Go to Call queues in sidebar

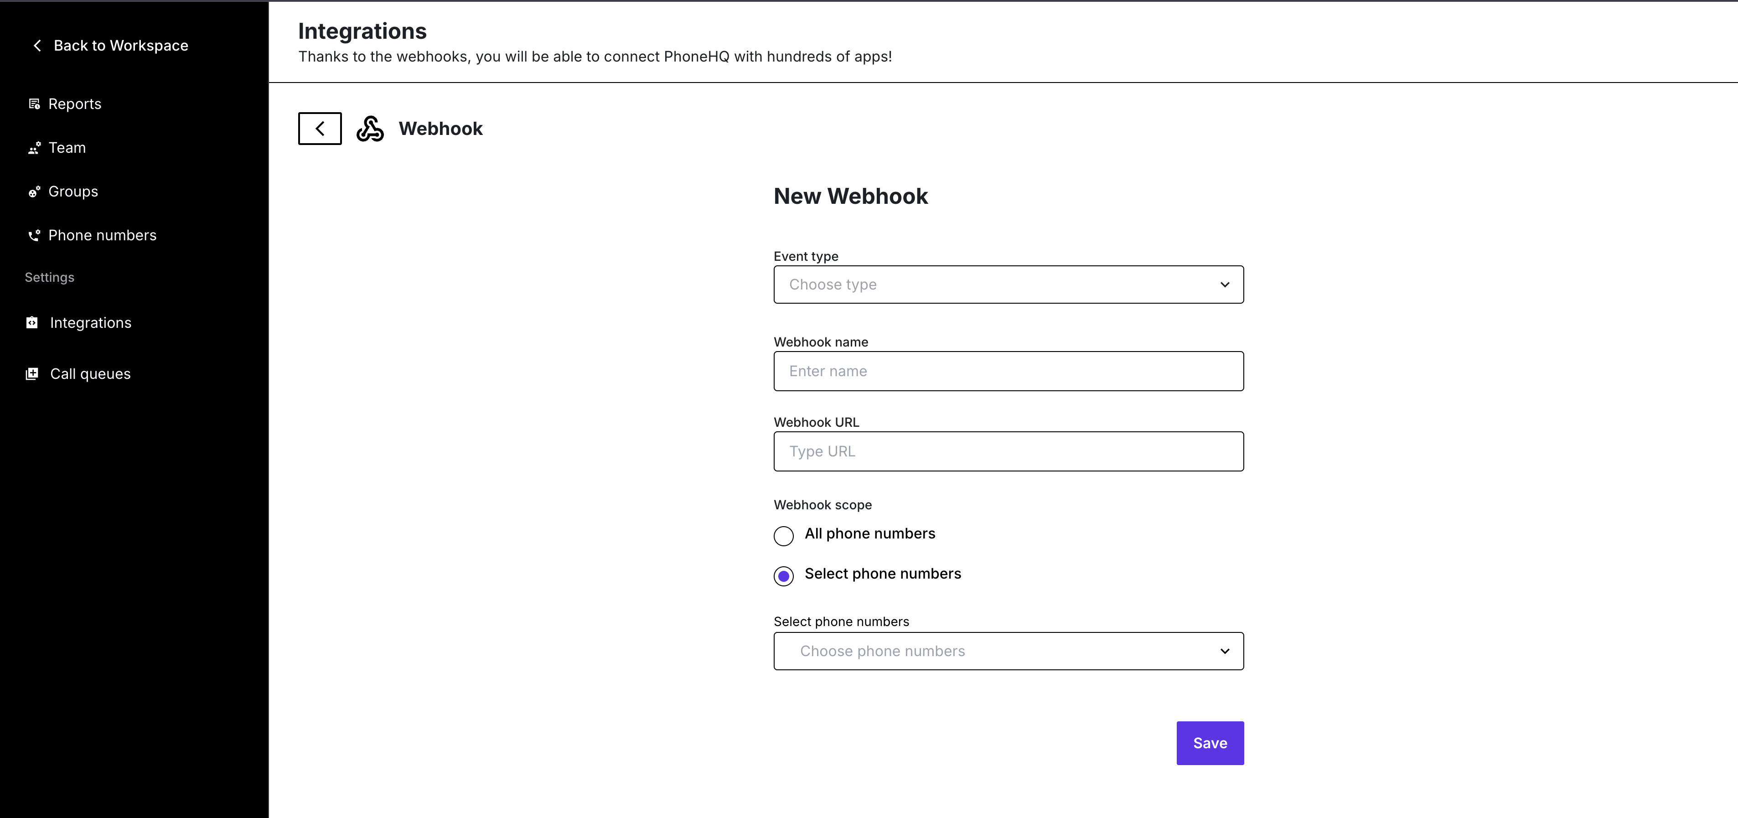pos(90,374)
